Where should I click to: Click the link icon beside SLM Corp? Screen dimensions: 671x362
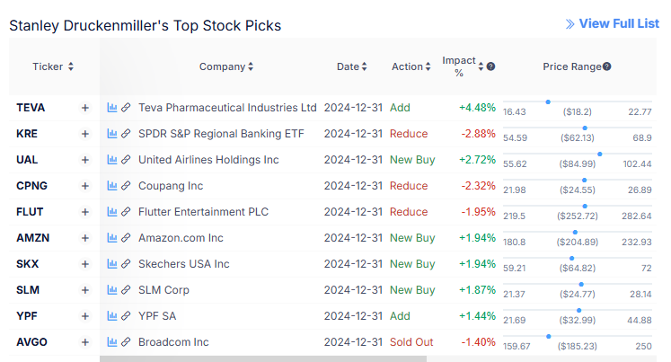pyautogui.click(x=126, y=290)
